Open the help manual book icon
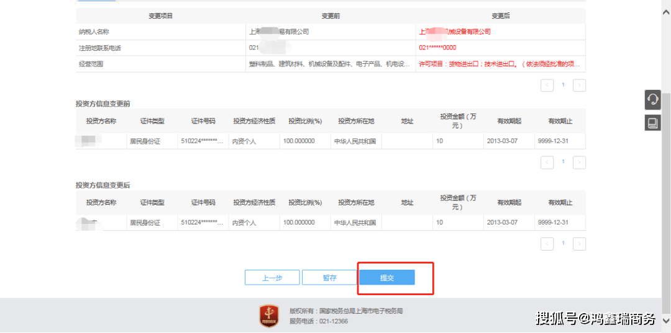Image resolution: width=671 pixels, height=333 pixels. (x=652, y=123)
